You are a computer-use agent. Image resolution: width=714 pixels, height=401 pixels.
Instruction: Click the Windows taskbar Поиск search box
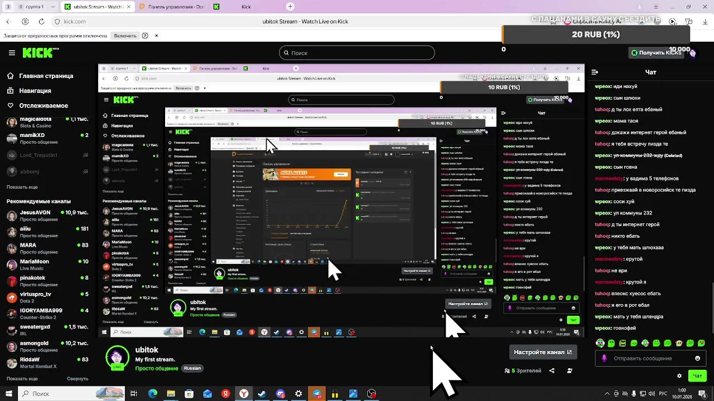71,394
